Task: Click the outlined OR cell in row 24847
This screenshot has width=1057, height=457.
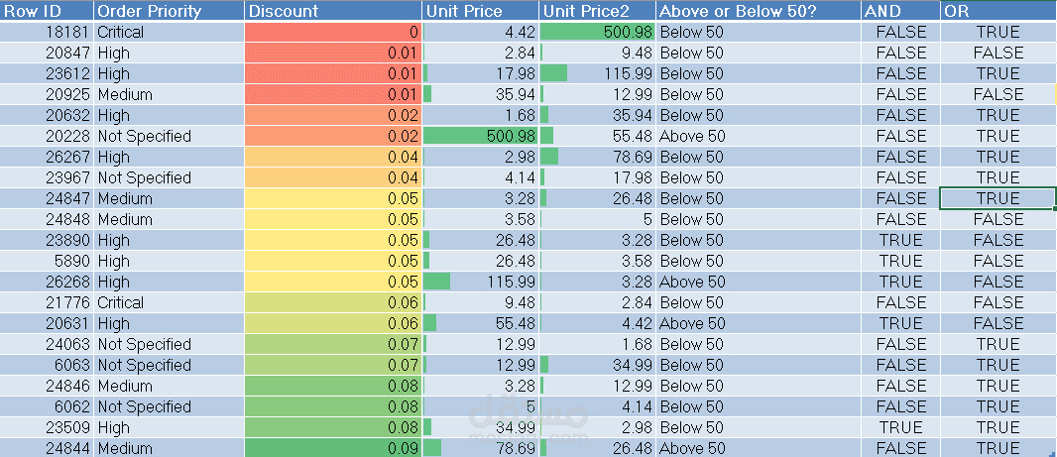Action: tap(998, 198)
